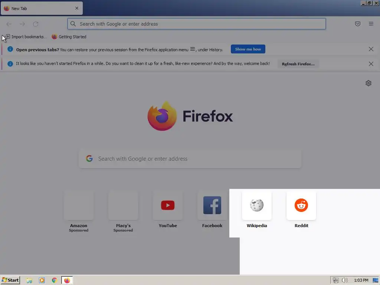380x285 pixels.
Task: Launch Chrome from the taskbar
Action: pyautogui.click(x=54, y=281)
